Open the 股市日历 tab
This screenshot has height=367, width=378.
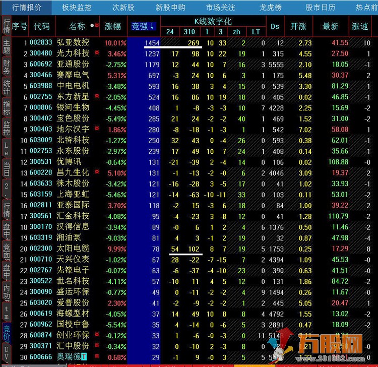pyautogui.click(x=321, y=8)
